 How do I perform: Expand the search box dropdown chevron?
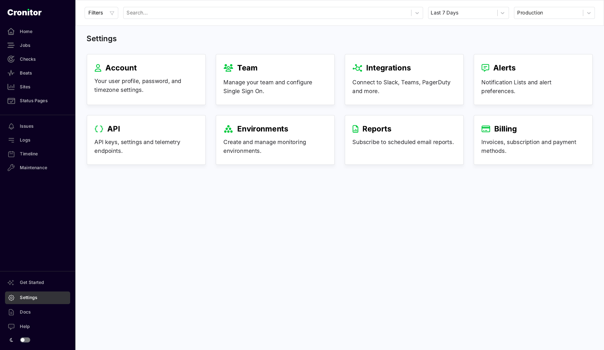417,13
